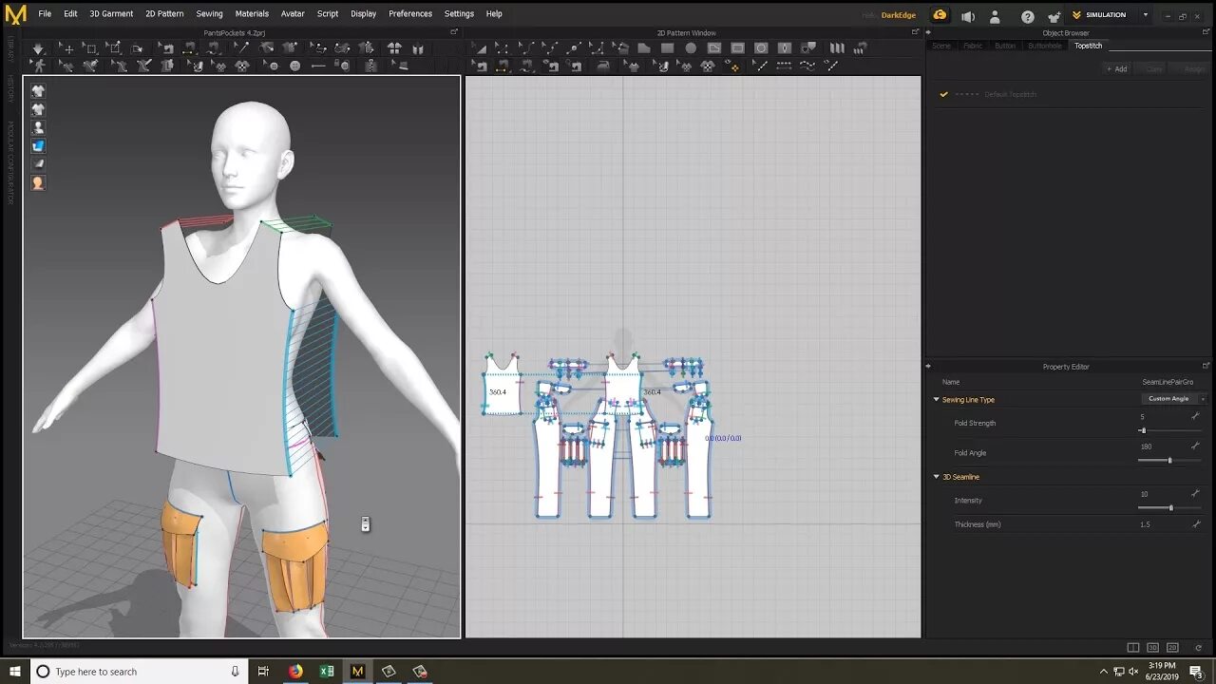Image resolution: width=1216 pixels, height=684 pixels.
Task: Click Windows taskbar search box
Action: 139,672
